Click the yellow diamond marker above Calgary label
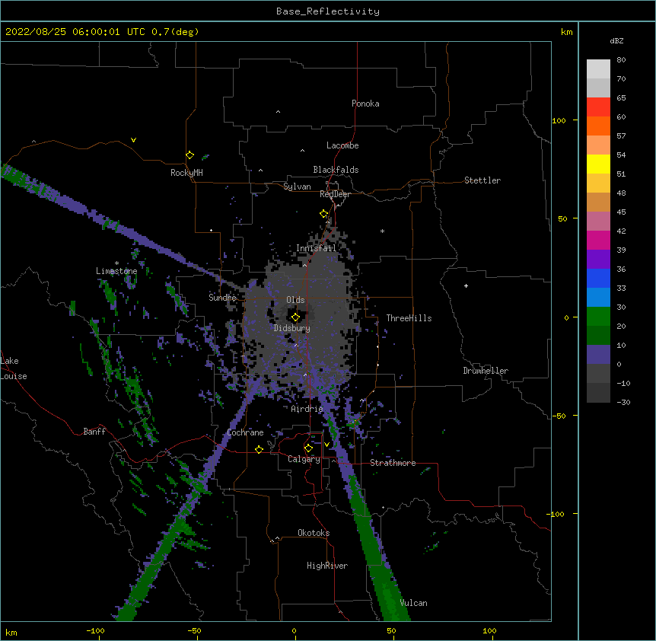The width and height of the screenshot is (656, 641). coord(308,448)
